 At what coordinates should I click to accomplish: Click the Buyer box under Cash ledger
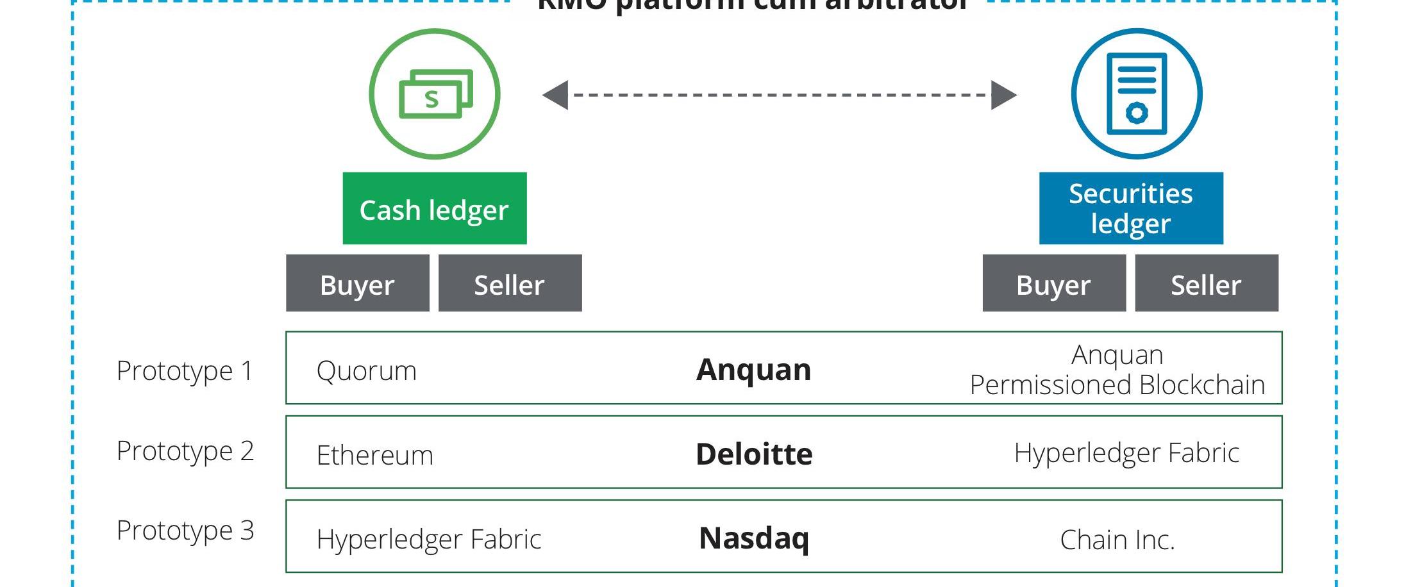357,284
